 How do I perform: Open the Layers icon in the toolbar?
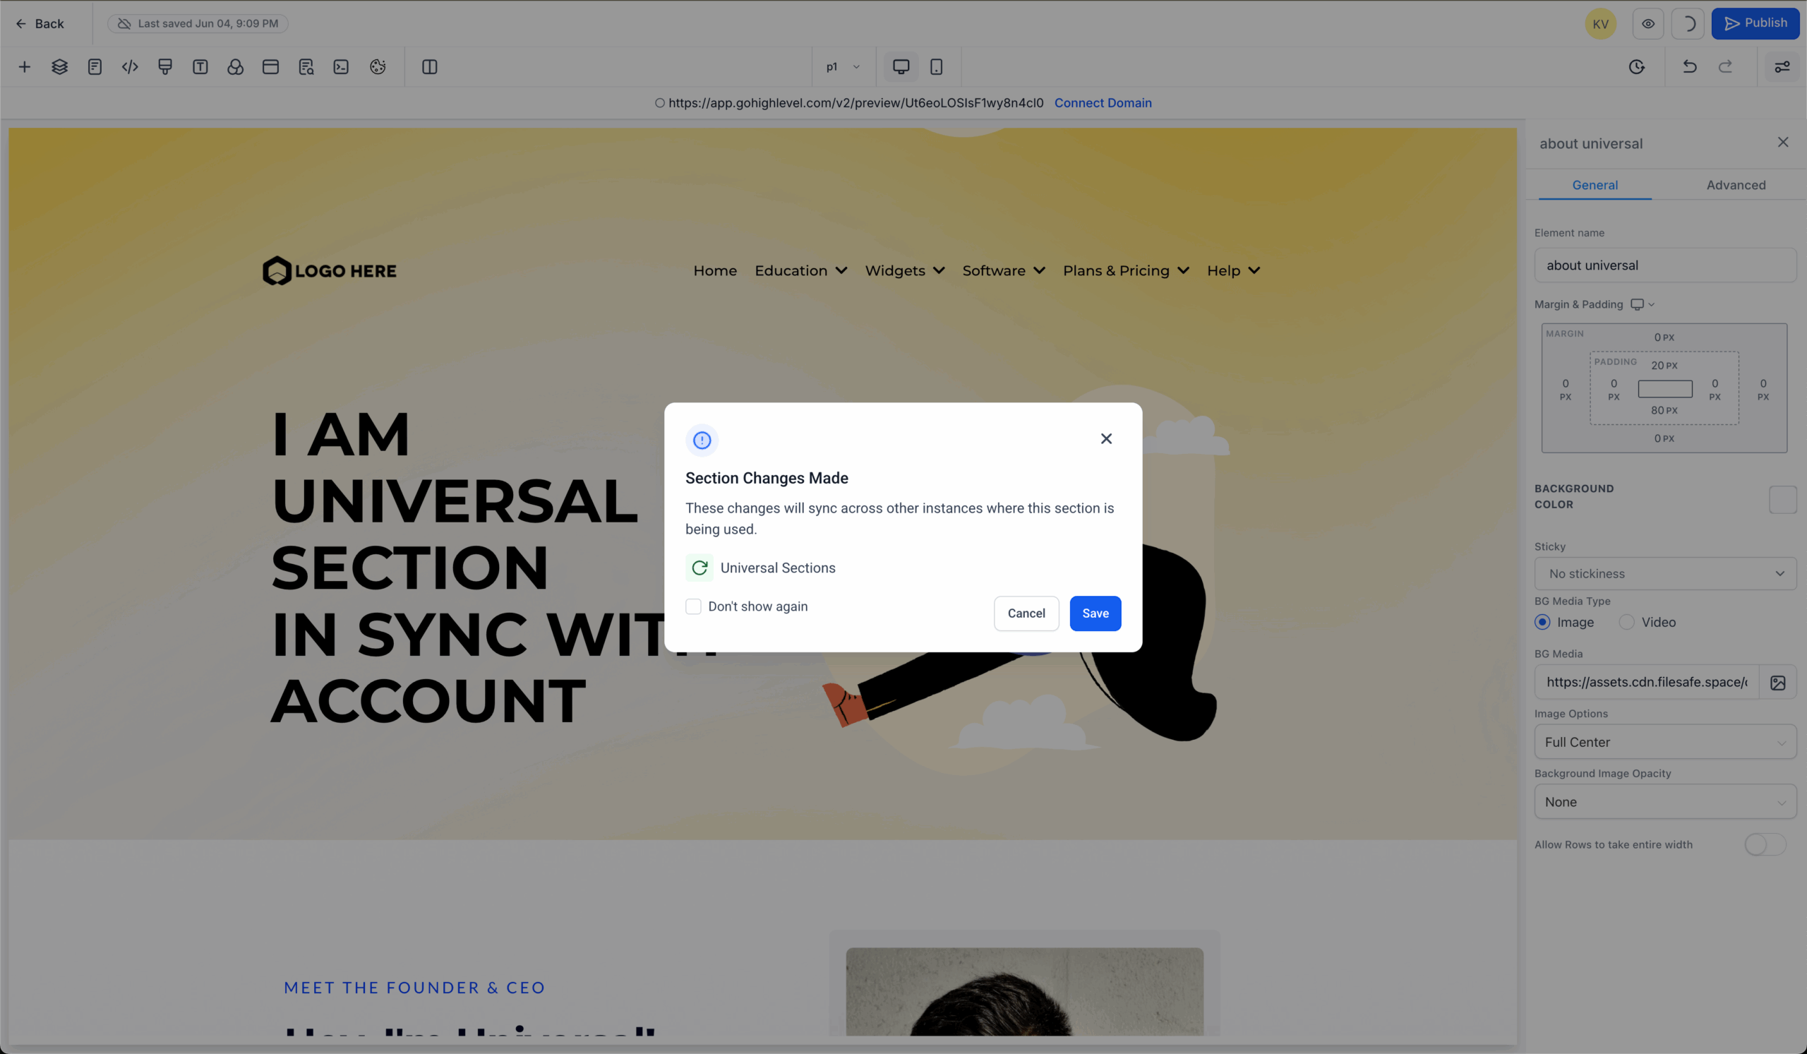point(59,66)
